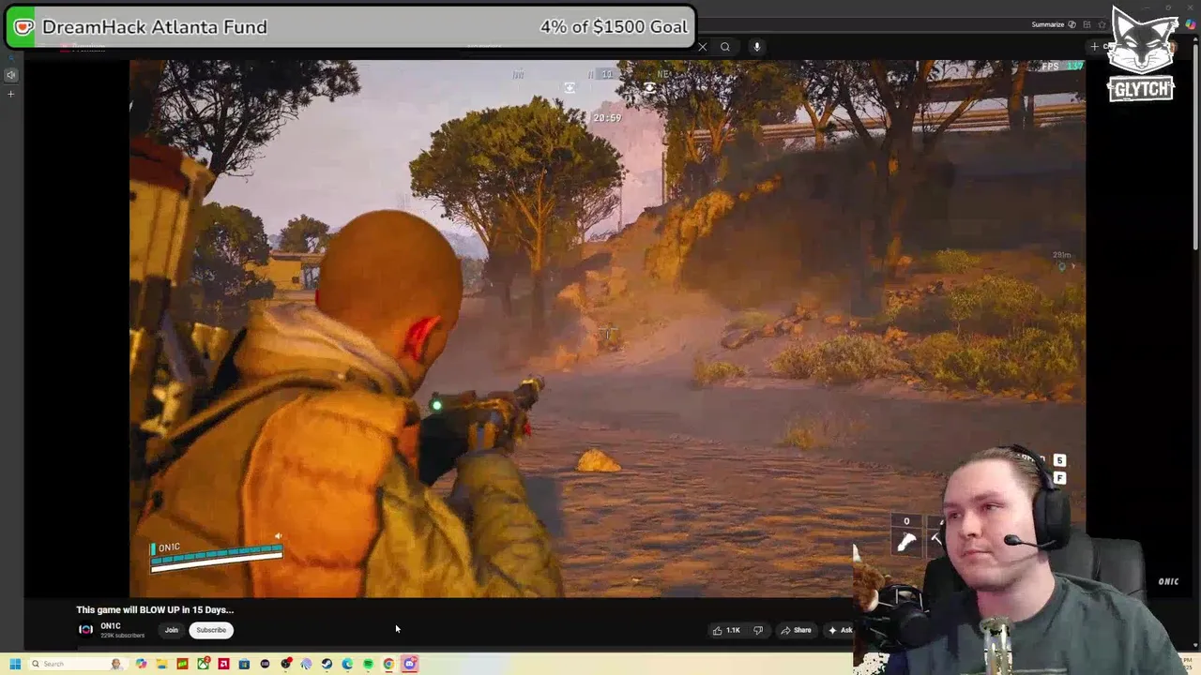Open Spotify from the taskbar
This screenshot has height=675, width=1201.
click(x=368, y=664)
